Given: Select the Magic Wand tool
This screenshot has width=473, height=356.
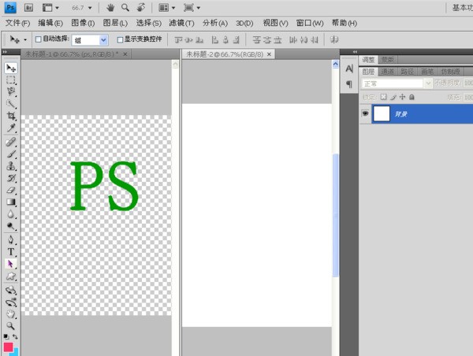Looking at the screenshot, I should click(11, 104).
